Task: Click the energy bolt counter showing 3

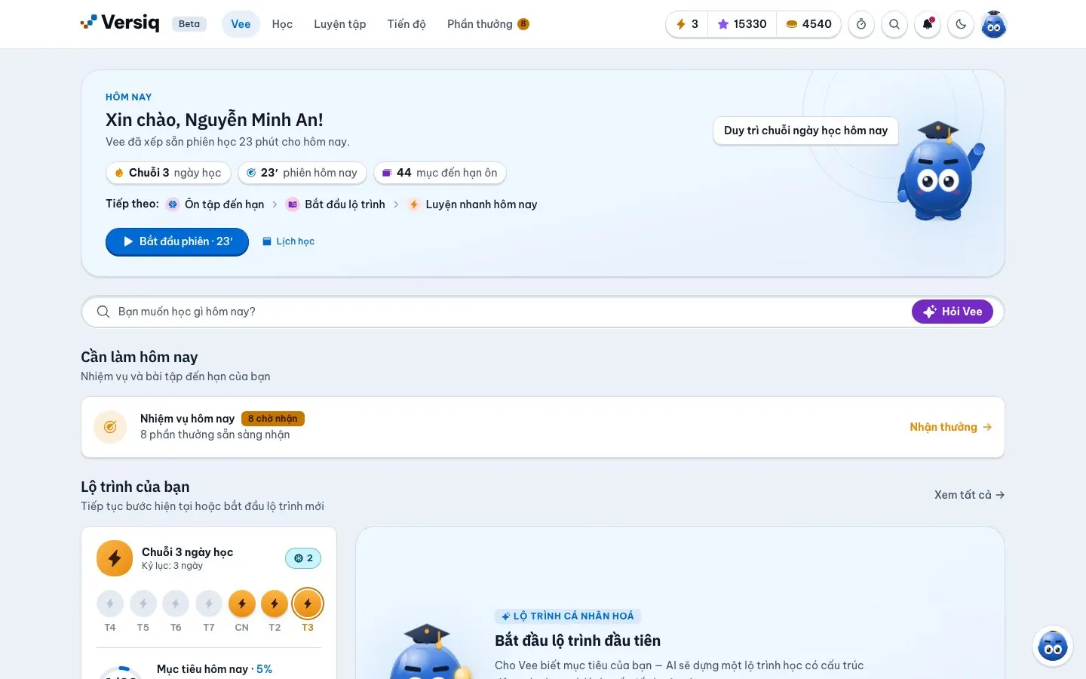Action: pos(687,24)
